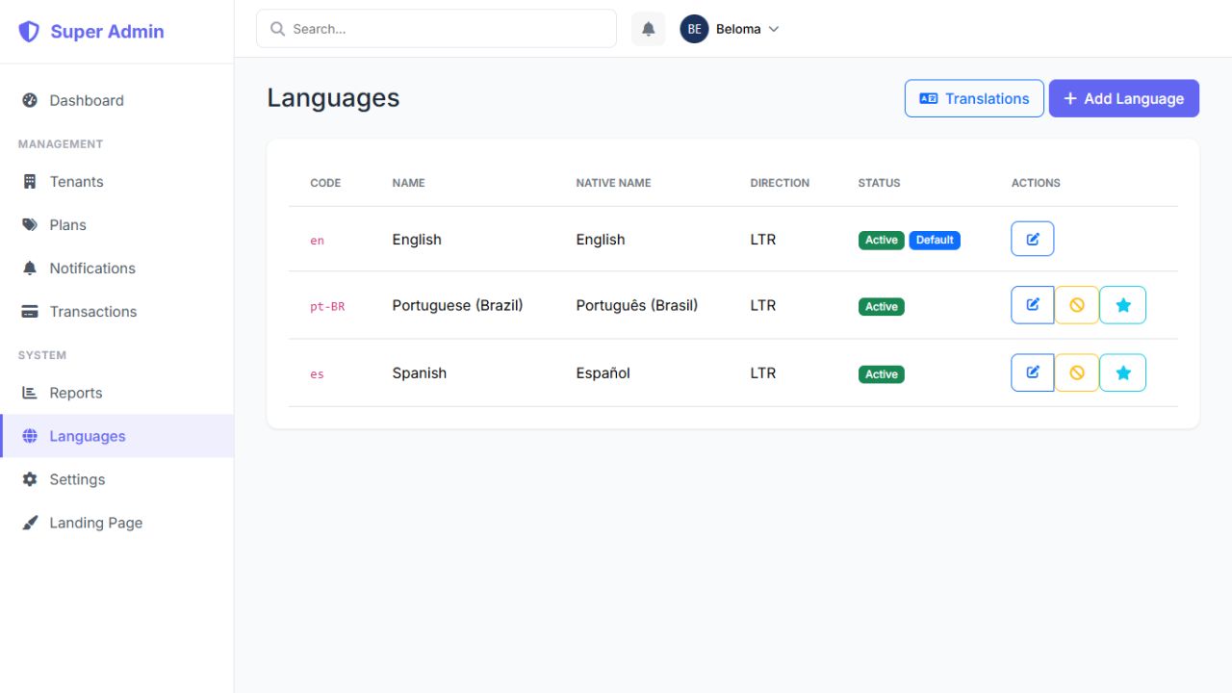Viewport: 1232px width, 693px height.
Task: Go to Dashboard in sidebar
Action: 87,100
